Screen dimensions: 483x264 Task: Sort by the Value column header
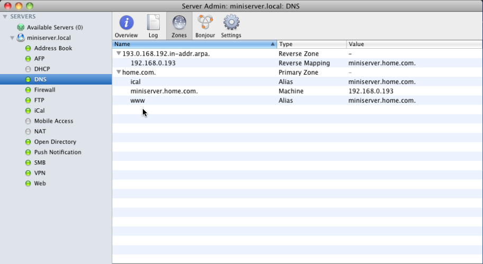click(415, 44)
